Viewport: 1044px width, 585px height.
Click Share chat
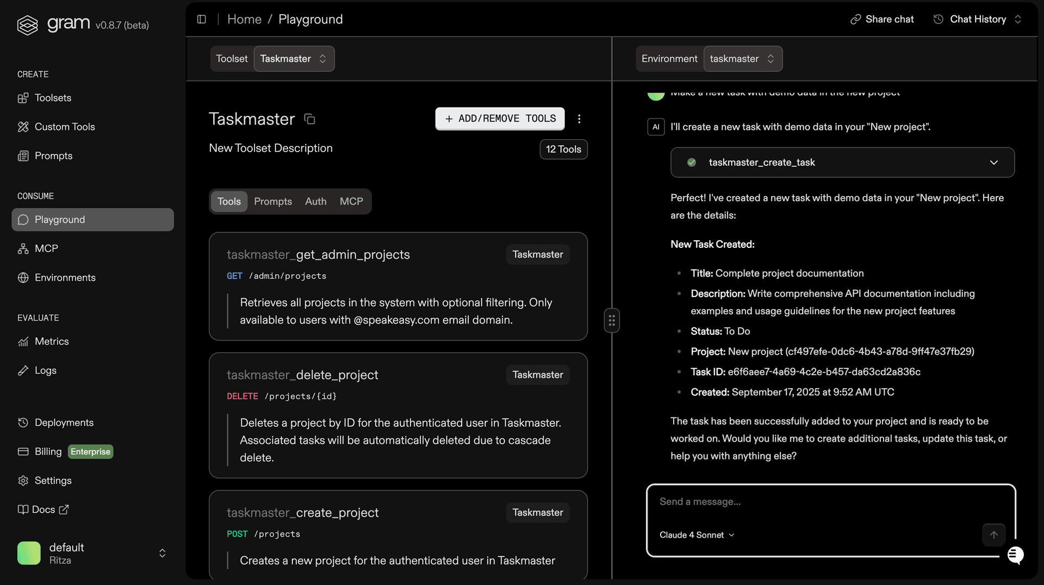(882, 19)
